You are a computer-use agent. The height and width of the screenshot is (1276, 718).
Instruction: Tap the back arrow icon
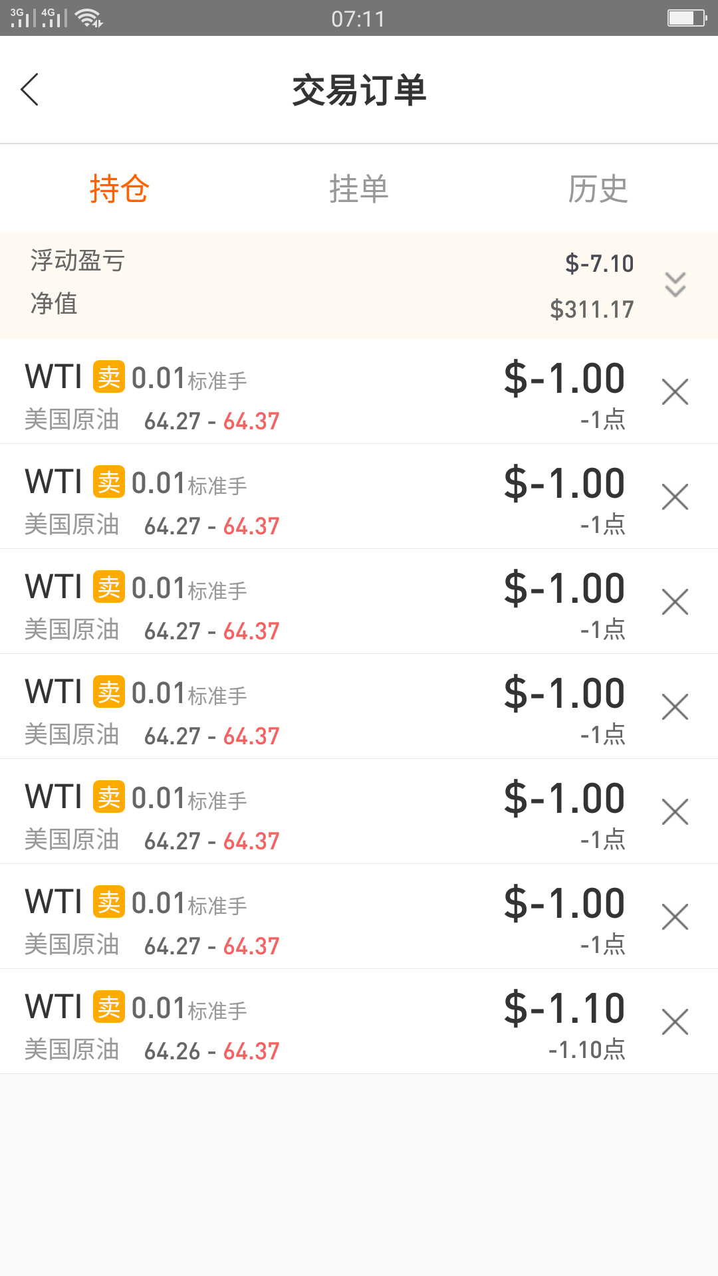30,90
